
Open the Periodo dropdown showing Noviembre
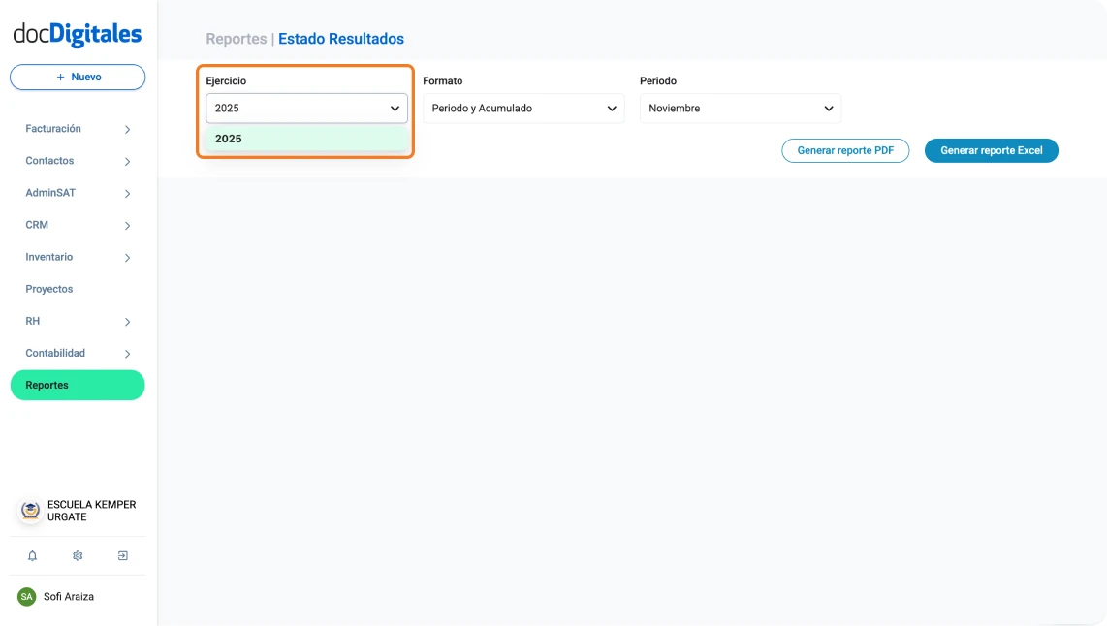tap(741, 109)
